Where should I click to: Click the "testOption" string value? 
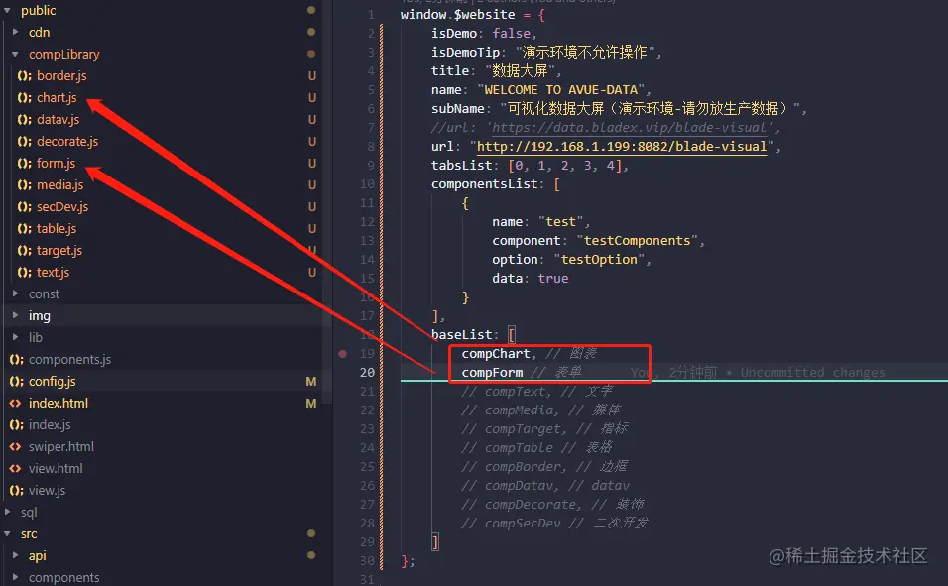[x=599, y=260]
